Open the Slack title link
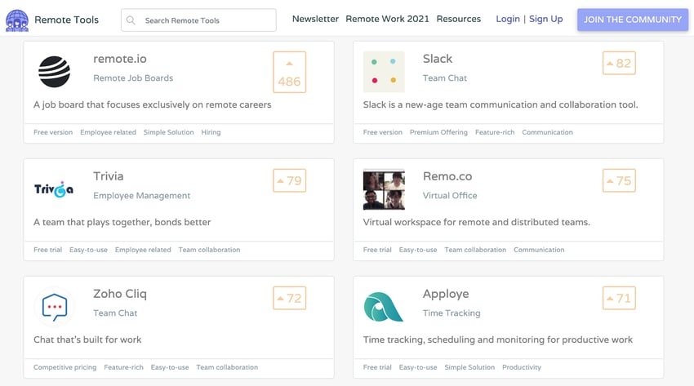The width and height of the screenshot is (694, 386). click(438, 59)
